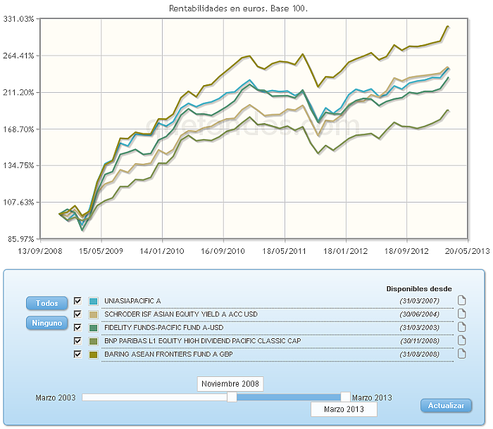Click the (31/03/2003) availability date
493x429 pixels.
[x=420, y=328]
